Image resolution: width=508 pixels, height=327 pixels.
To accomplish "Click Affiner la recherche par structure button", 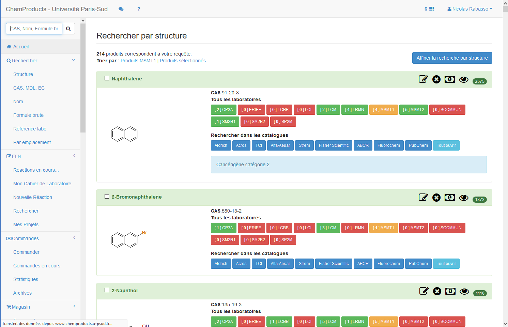I will (x=452, y=58).
